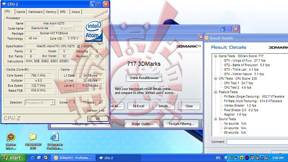Open the 16 Errors in Evolution shortcut
The image size is (288, 162).
pyautogui.click(x=55, y=141)
